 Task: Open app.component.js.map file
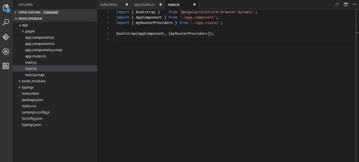pos(44,50)
